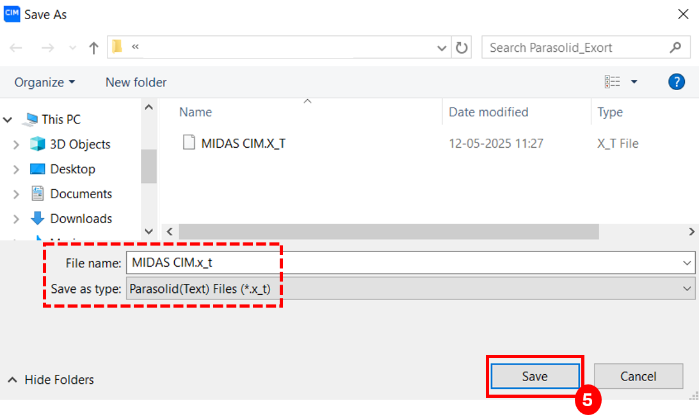The width and height of the screenshot is (699, 417).
Task: Click the Save button
Action: click(x=535, y=377)
